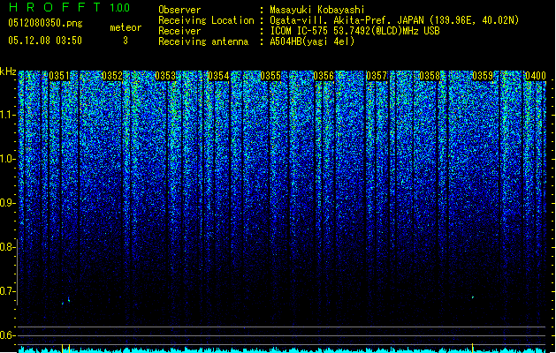Click the 0359 time marker
Viewport: 556px width, 353px height.
point(483,76)
